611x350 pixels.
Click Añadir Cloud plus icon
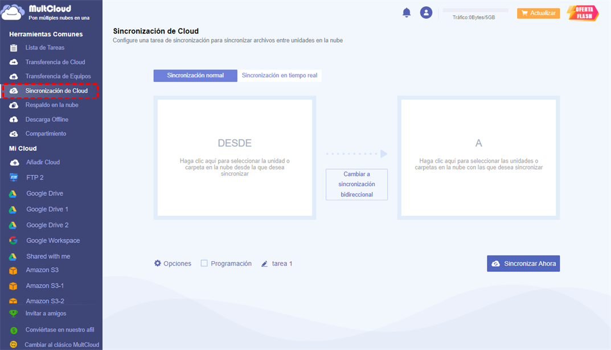tap(14, 162)
